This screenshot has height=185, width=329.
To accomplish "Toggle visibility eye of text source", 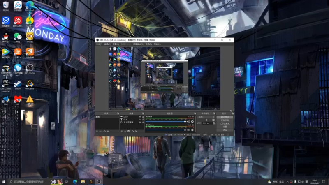I will pyautogui.click(x=140, y=120).
